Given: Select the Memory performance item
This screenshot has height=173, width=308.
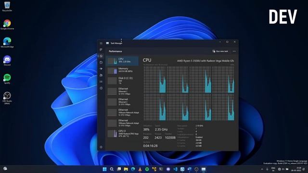Looking at the screenshot, I should pyautogui.click(x=122, y=71).
